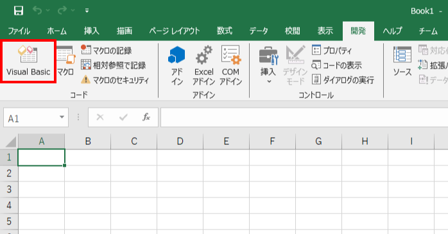Open the マクロ (Macros) dialog
Viewport: 448px width, 234px height.
[x=65, y=62]
